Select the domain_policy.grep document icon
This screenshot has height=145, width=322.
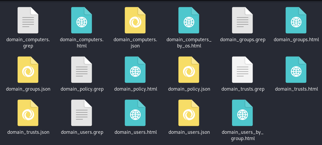click(81, 70)
